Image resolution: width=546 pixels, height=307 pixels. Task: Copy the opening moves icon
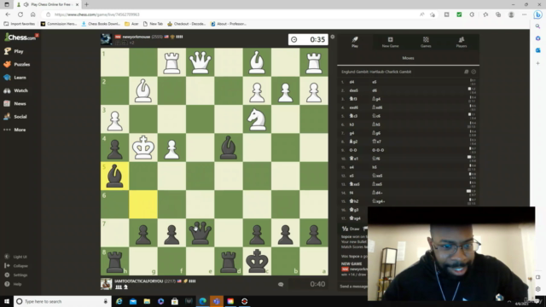[467, 72]
